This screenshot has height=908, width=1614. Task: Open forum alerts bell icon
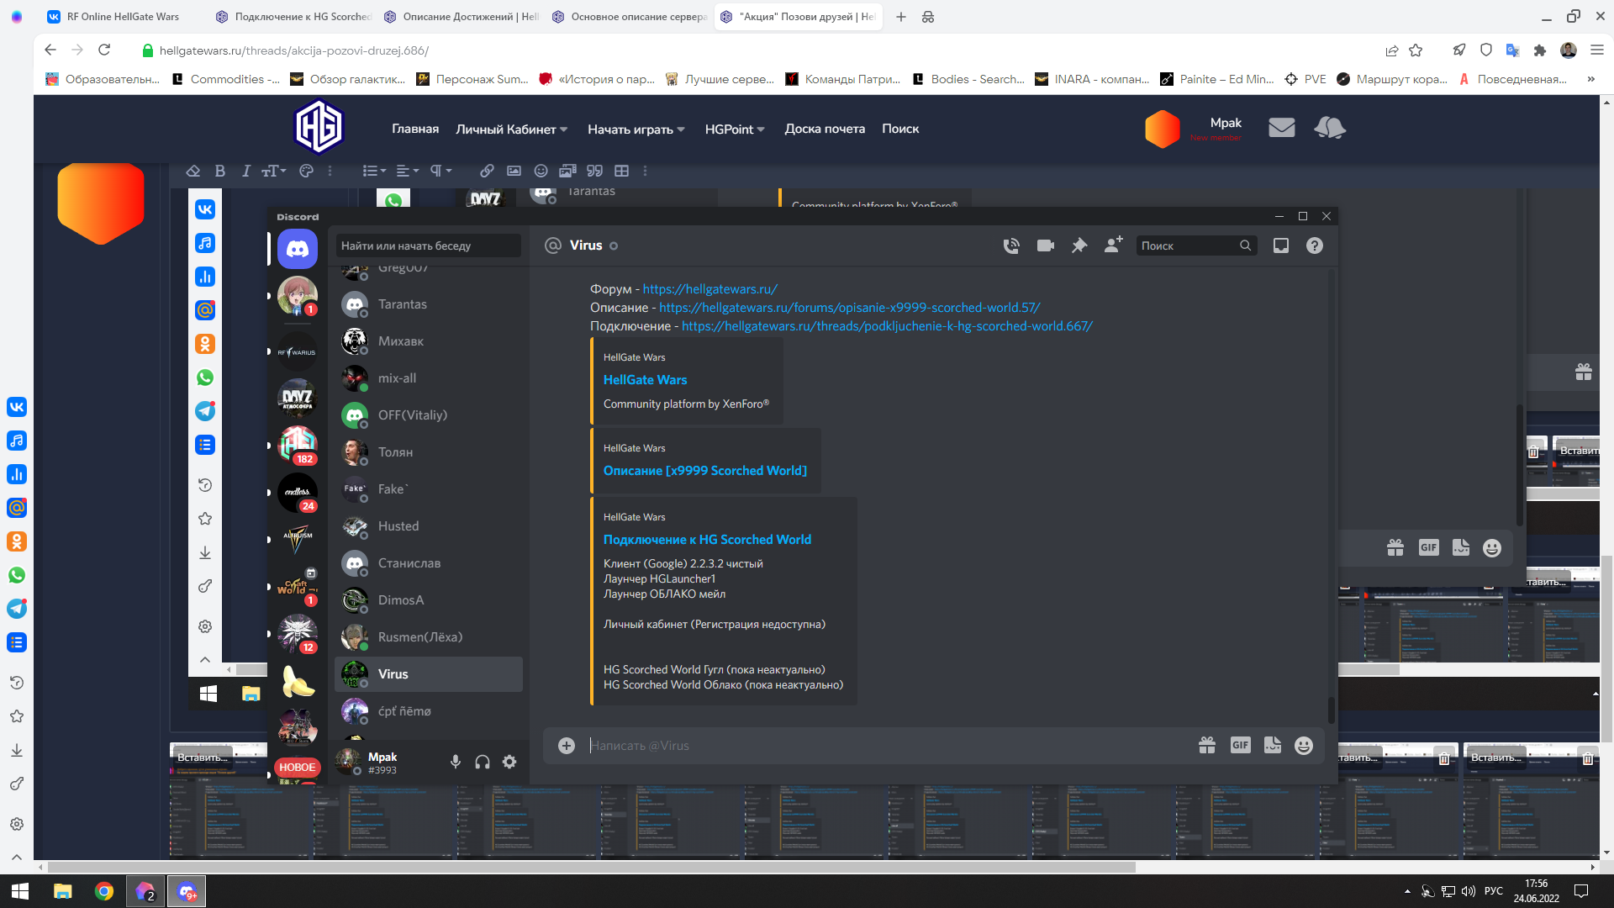coord(1330,128)
